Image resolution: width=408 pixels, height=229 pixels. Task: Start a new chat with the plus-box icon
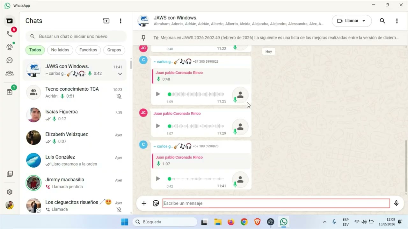click(x=106, y=21)
